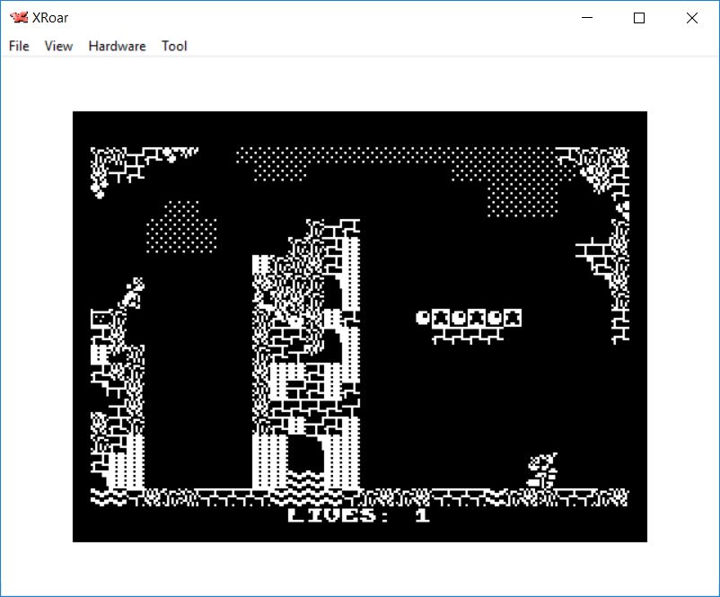Screen dimensions: 720x597
Task: Open the Tool menu
Action: point(174,46)
